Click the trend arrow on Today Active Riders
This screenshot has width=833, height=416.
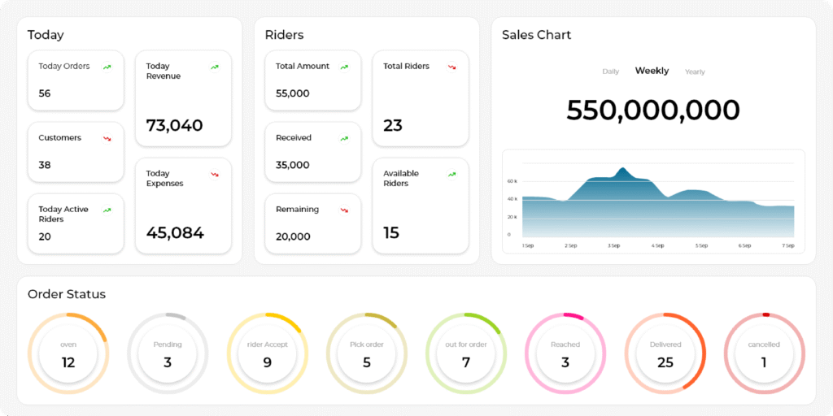coord(107,210)
